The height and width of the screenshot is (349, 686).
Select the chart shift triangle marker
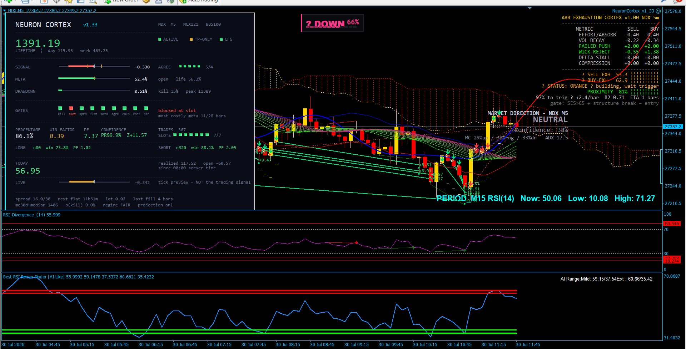(530, 8)
